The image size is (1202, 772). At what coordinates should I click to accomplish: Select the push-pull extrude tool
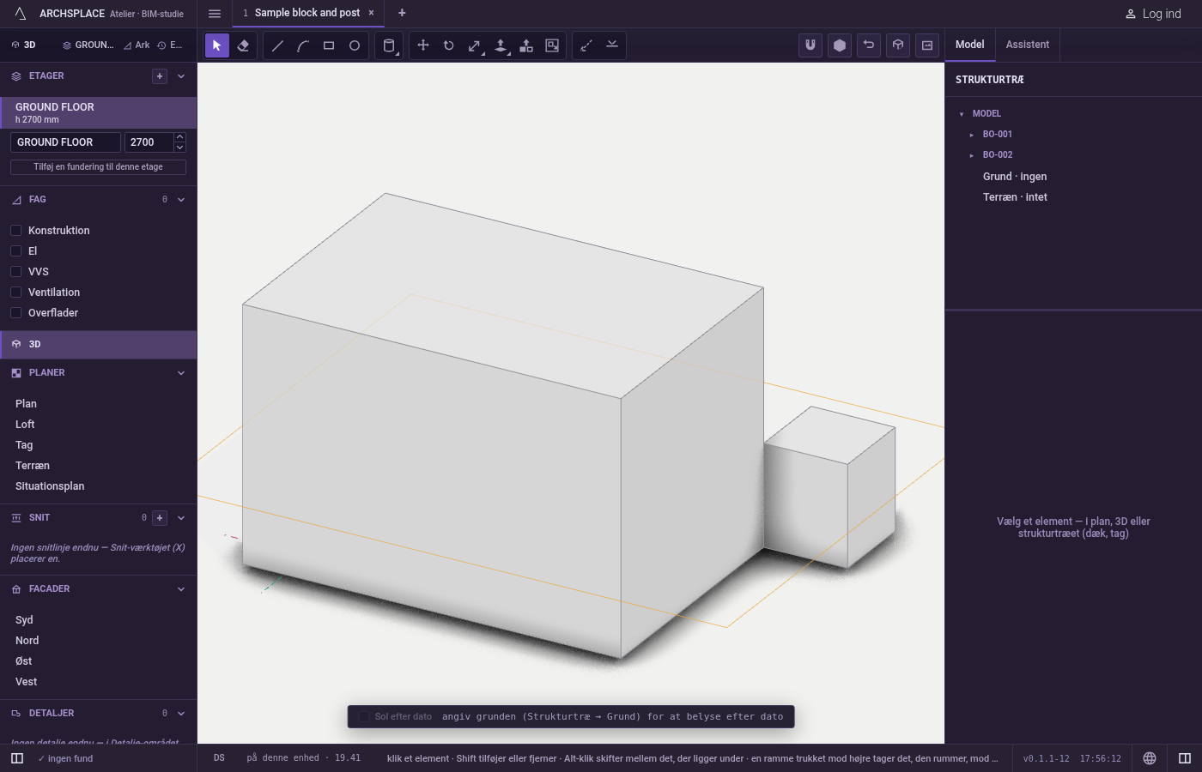[501, 45]
